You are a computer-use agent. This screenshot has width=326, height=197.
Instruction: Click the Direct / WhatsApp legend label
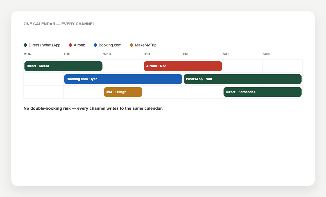click(x=44, y=45)
